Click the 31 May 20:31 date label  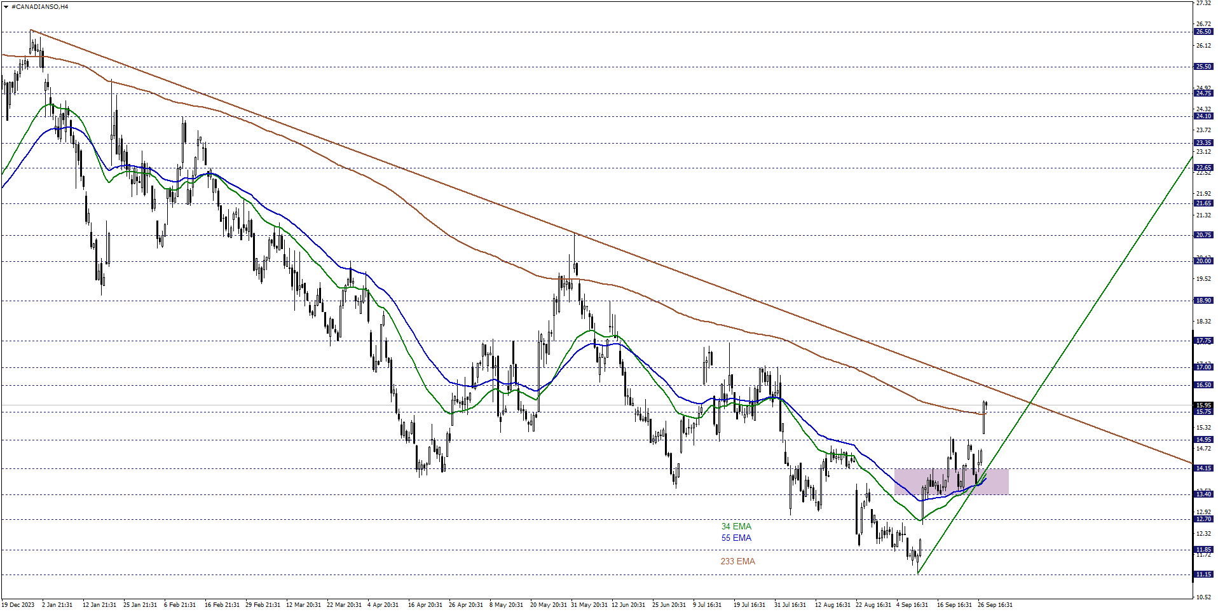(589, 605)
